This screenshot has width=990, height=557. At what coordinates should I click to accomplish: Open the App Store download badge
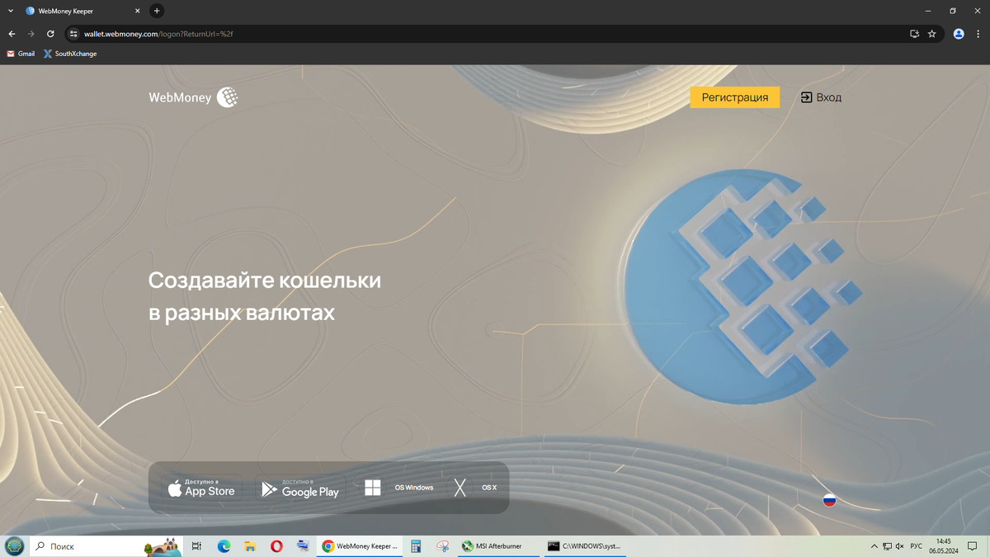[x=200, y=487]
